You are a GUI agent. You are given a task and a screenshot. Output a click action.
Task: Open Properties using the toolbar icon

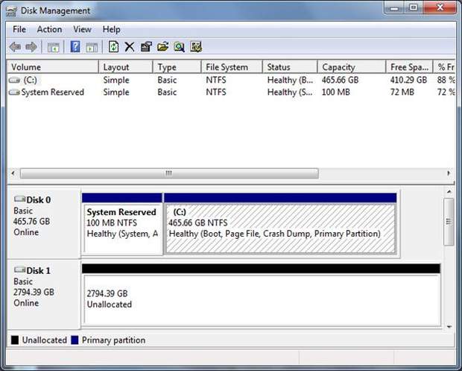coord(146,47)
